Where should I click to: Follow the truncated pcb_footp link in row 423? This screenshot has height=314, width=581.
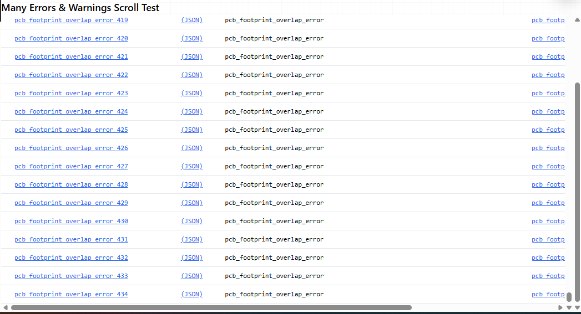(x=548, y=93)
